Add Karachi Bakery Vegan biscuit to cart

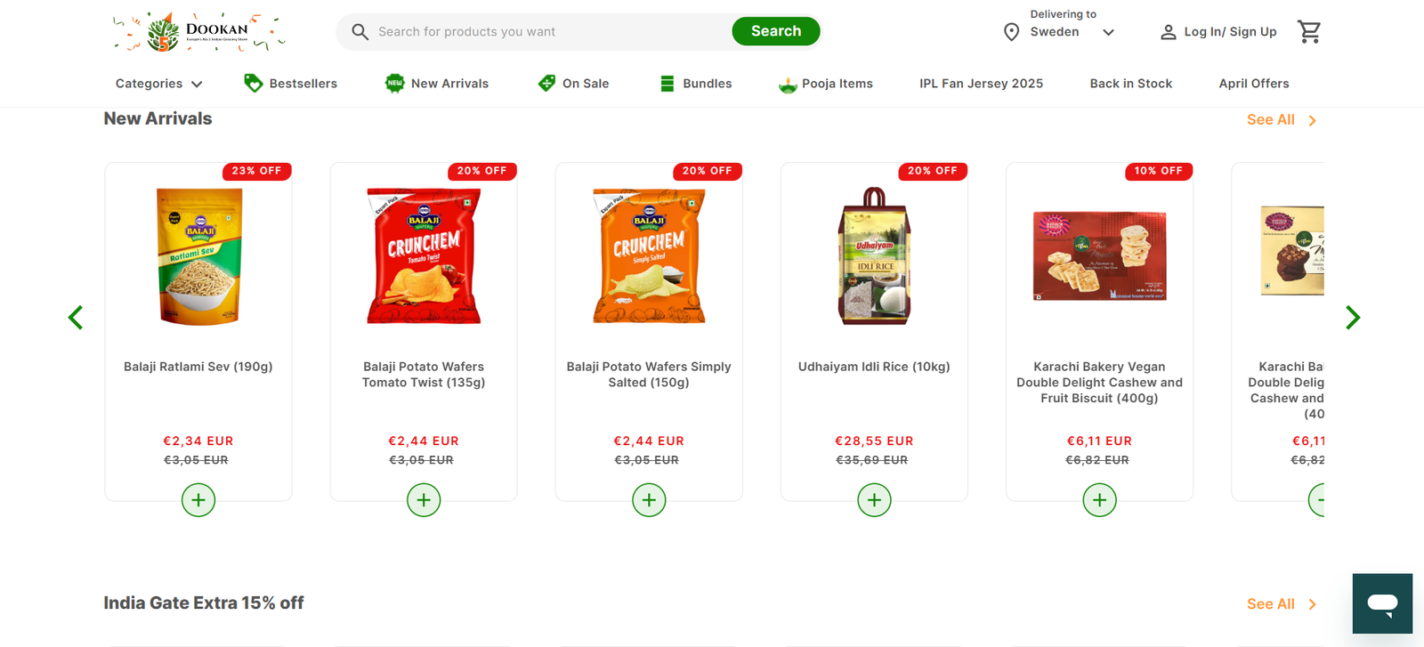click(1099, 500)
